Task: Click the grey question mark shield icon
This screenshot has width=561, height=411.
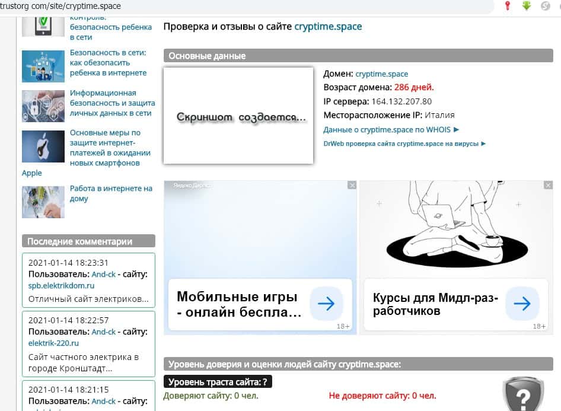Action: pos(523,394)
